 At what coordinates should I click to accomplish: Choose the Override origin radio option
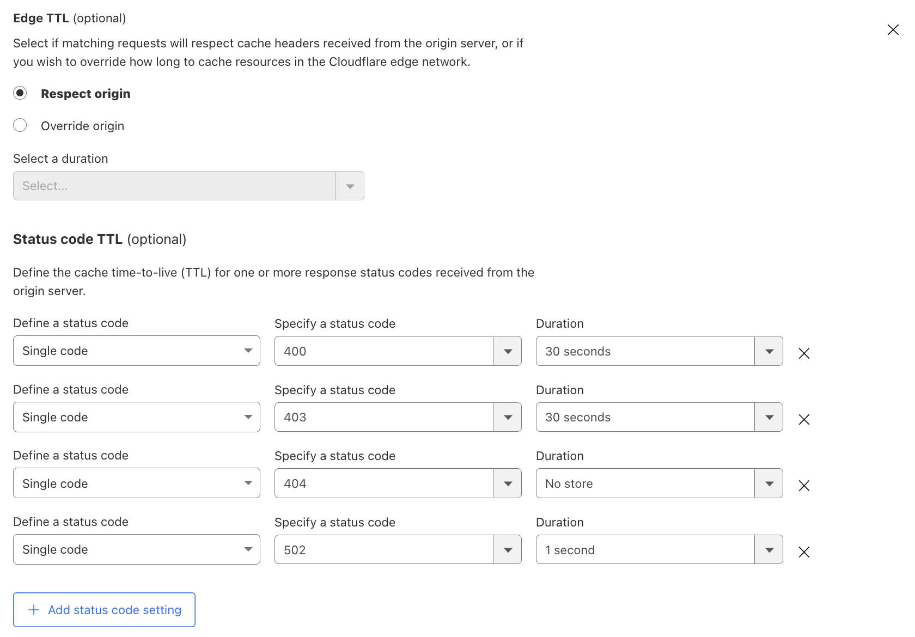pyautogui.click(x=20, y=125)
